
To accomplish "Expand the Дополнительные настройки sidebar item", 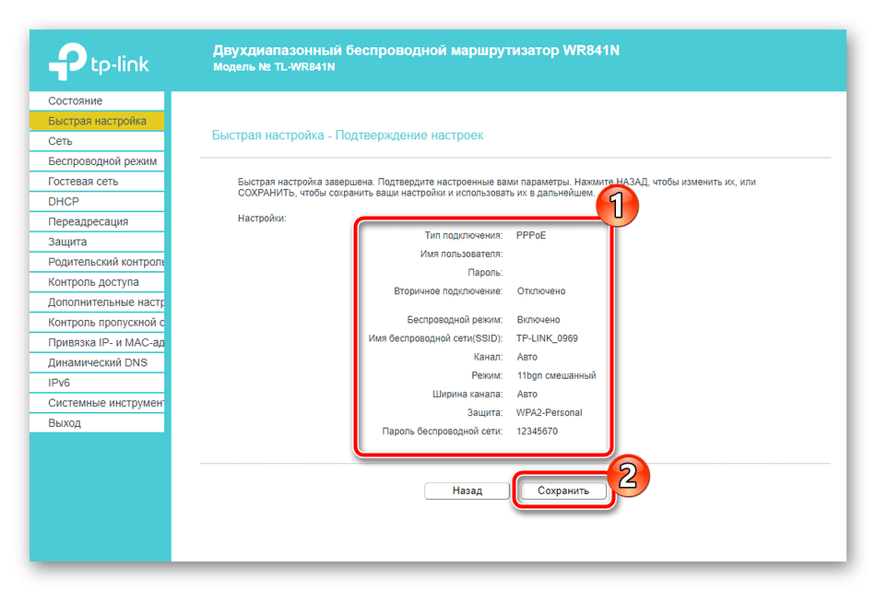I will tap(105, 302).
